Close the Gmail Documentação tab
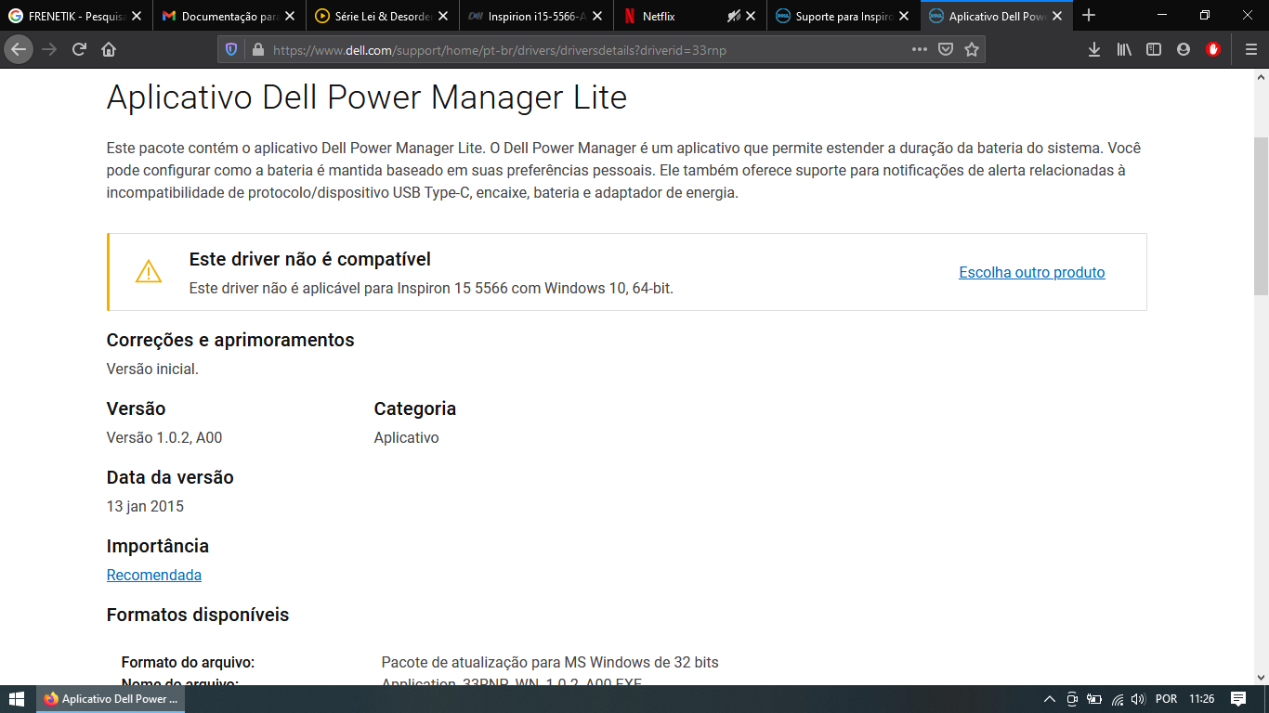The image size is (1269, 713). [290, 16]
